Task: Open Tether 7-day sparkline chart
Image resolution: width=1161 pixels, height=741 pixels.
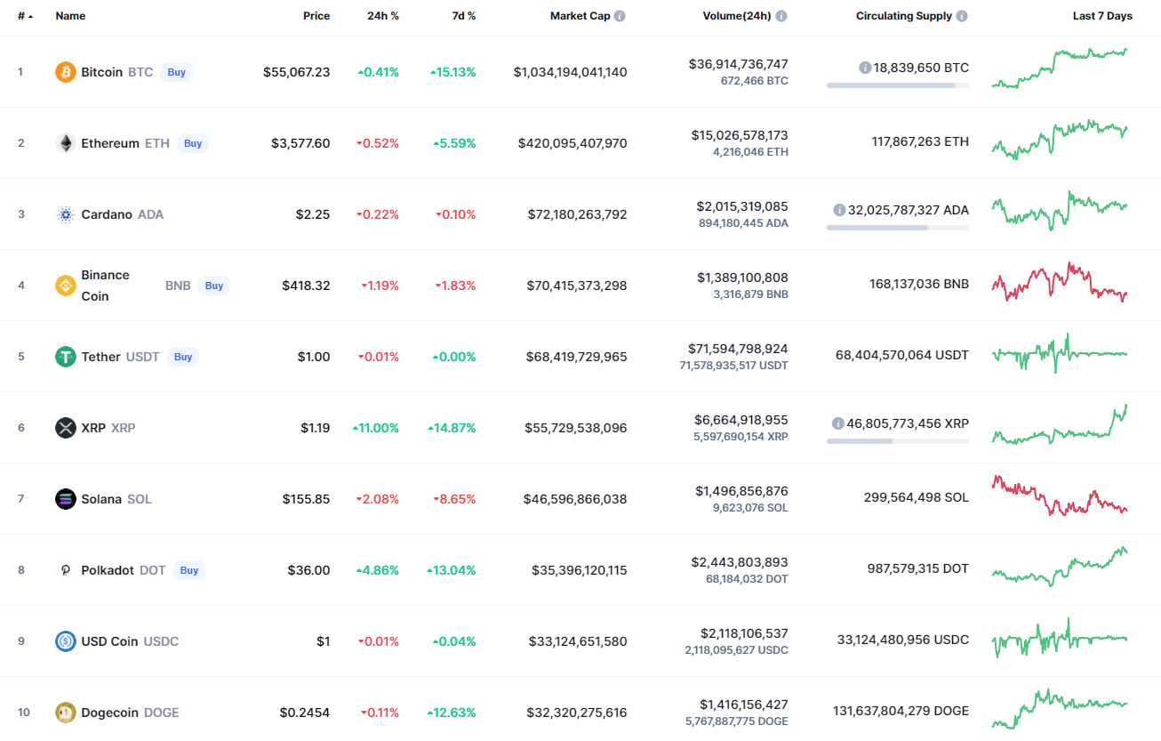Action: pyautogui.click(x=1060, y=353)
